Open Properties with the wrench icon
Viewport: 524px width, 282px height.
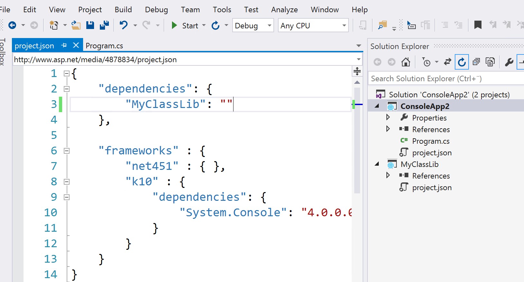point(509,62)
